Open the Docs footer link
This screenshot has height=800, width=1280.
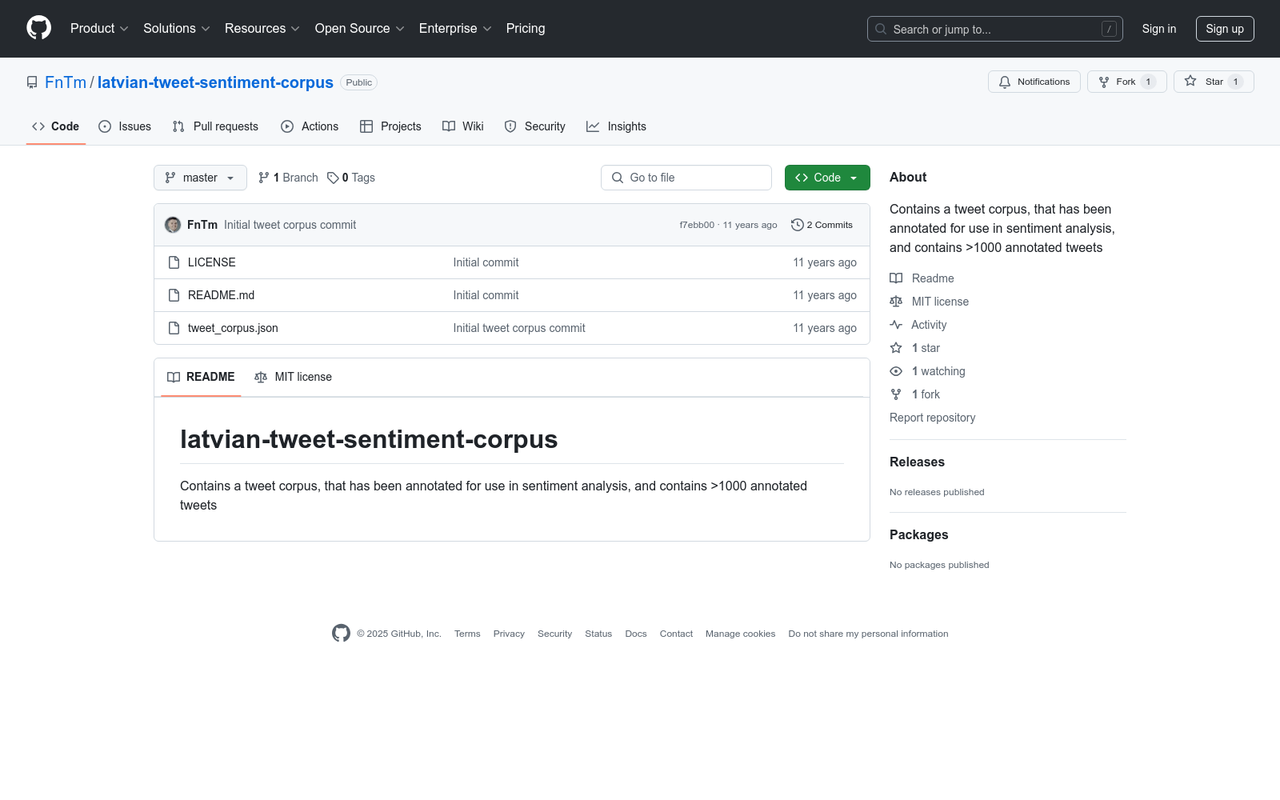point(636,634)
